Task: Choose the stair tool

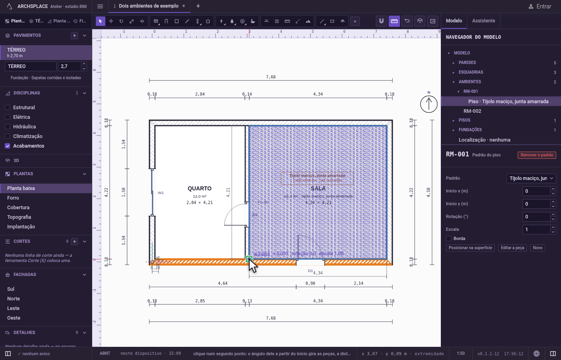Action: (187, 21)
